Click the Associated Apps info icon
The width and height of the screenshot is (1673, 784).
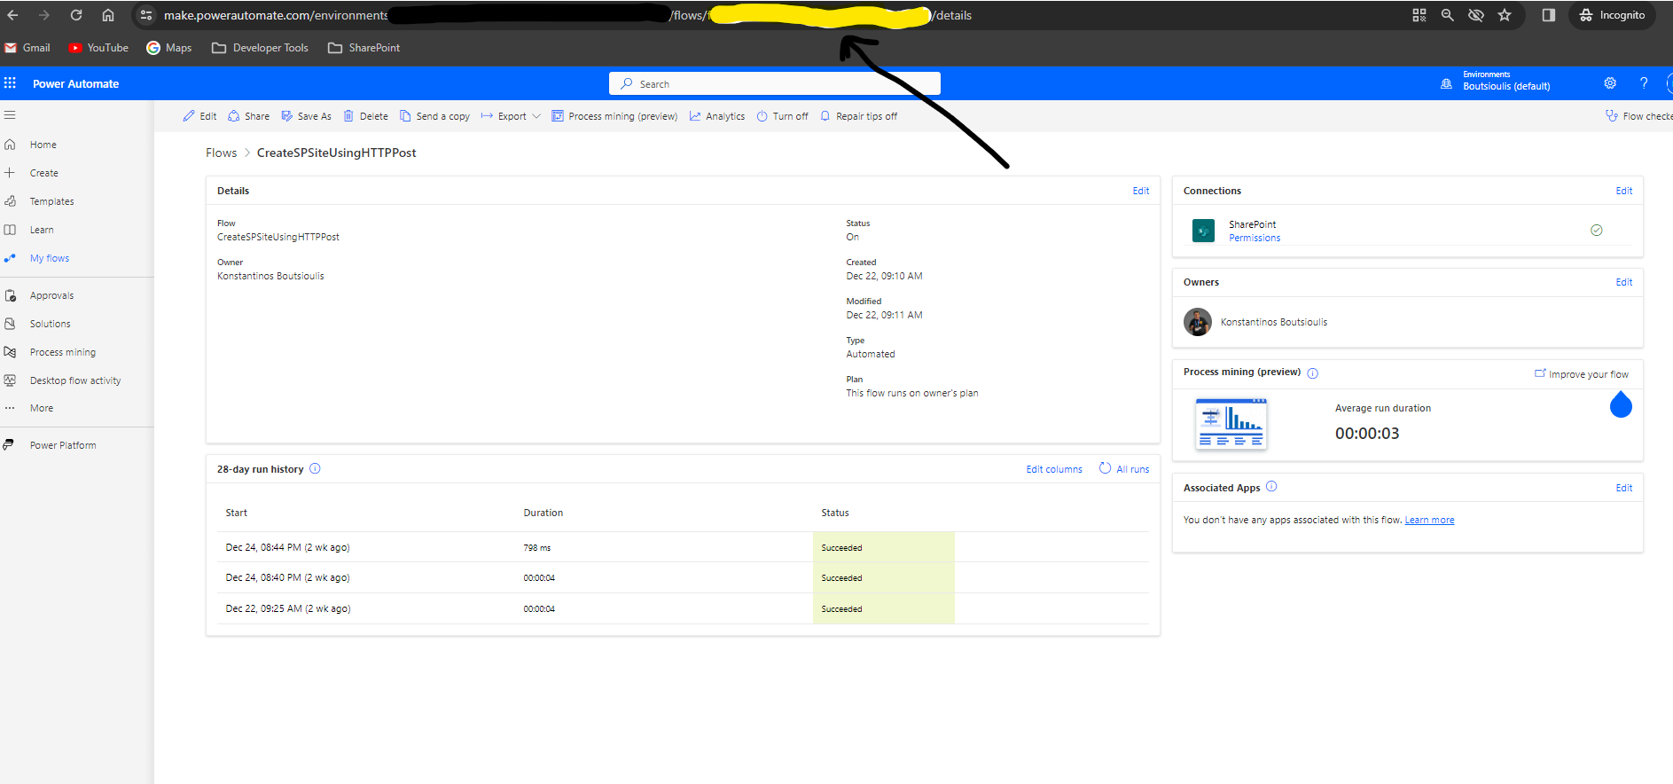pos(1271,487)
